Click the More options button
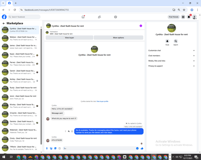201x160 pixels. (119, 38)
